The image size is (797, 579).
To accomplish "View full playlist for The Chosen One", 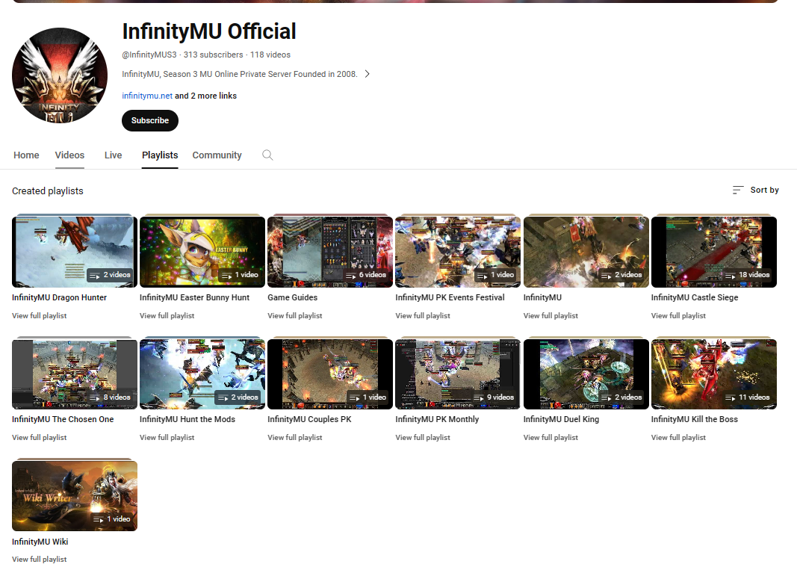I will pyautogui.click(x=40, y=438).
